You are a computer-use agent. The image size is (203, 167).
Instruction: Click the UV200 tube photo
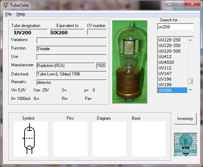point(130,62)
